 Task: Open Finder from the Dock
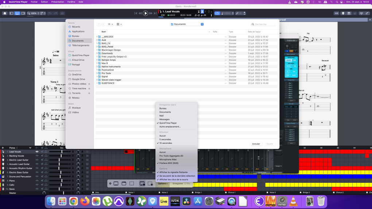[x=51, y=201]
